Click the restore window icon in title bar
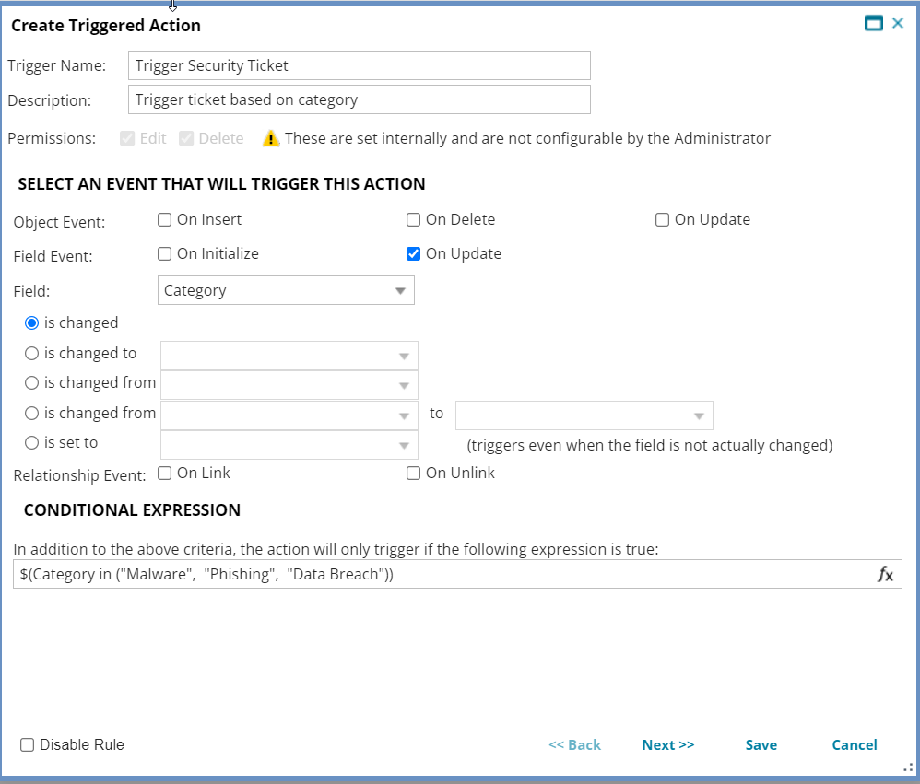Image resolution: width=920 pixels, height=784 pixels. [x=873, y=23]
